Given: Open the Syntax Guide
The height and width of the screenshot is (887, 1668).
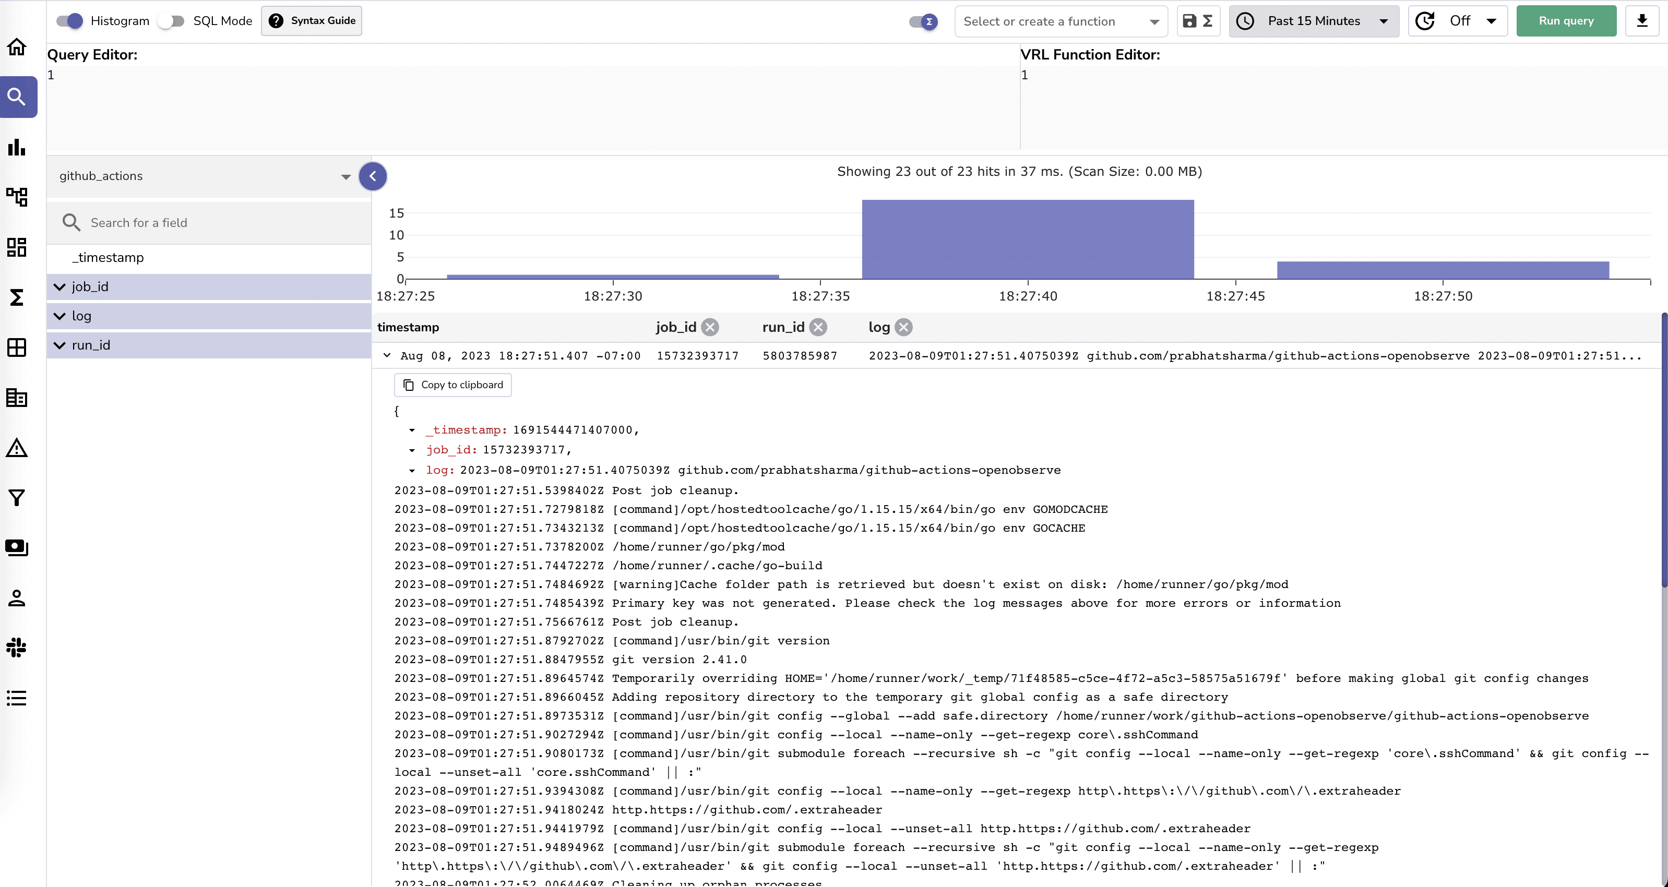Looking at the screenshot, I should coord(312,21).
